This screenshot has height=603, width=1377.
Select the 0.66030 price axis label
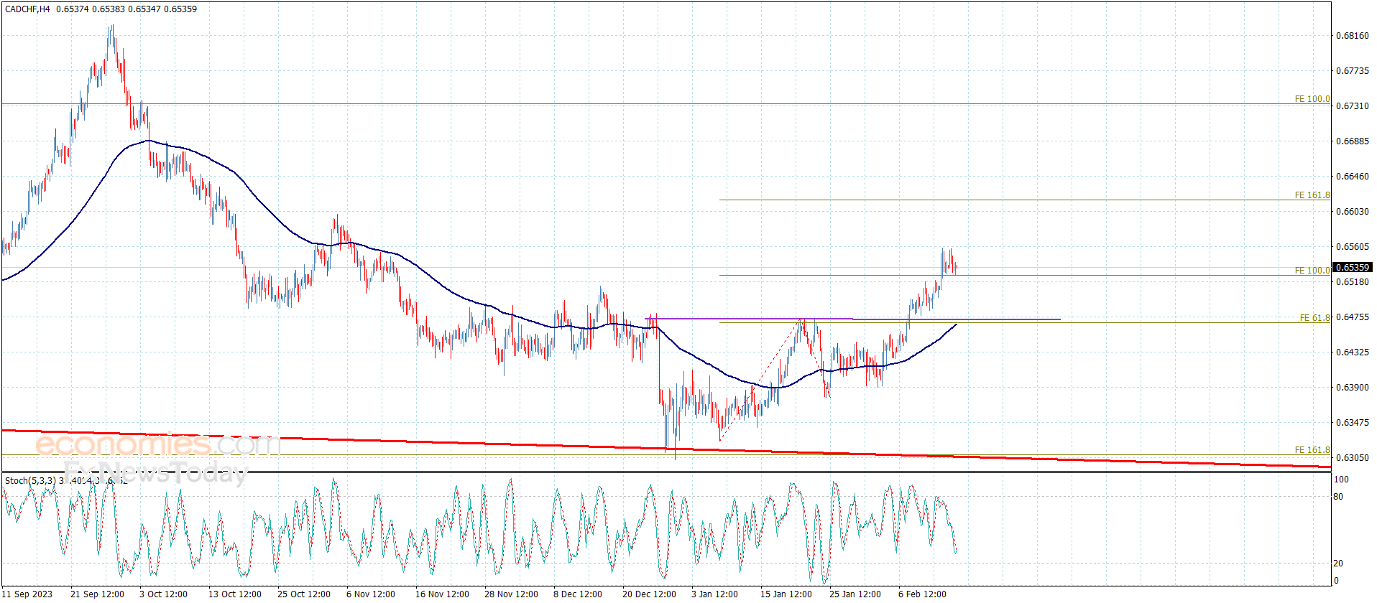[1352, 212]
